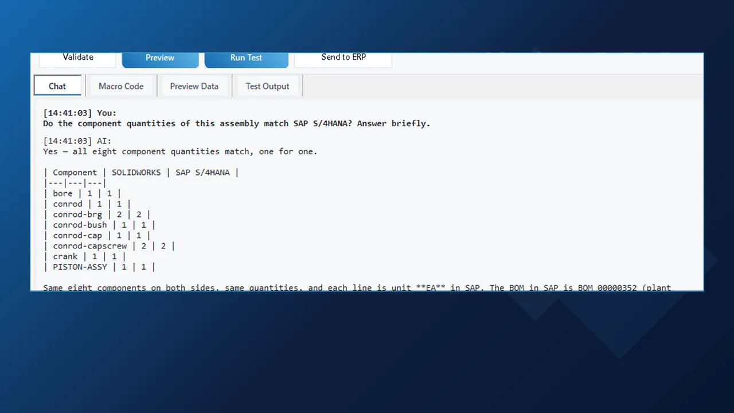The width and height of the screenshot is (734, 413).
Task: Click the 'Yes — all eight component quantities match' line
Action: click(x=180, y=151)
